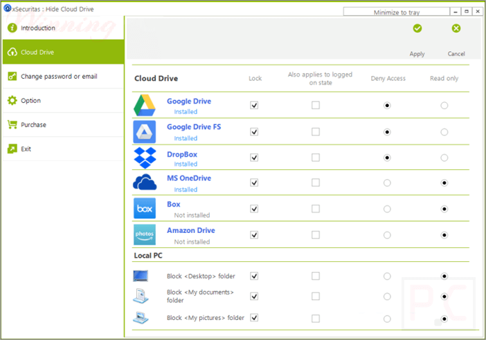This screenshot has height=340, width=486.
Task: Click the Google Drive triangle logo
Action: [145, 105]
